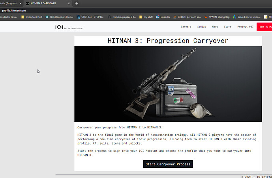Open Dribbleondo's Profile bookmark
This screenshot has height=178, width=272.
coord(59,17)
